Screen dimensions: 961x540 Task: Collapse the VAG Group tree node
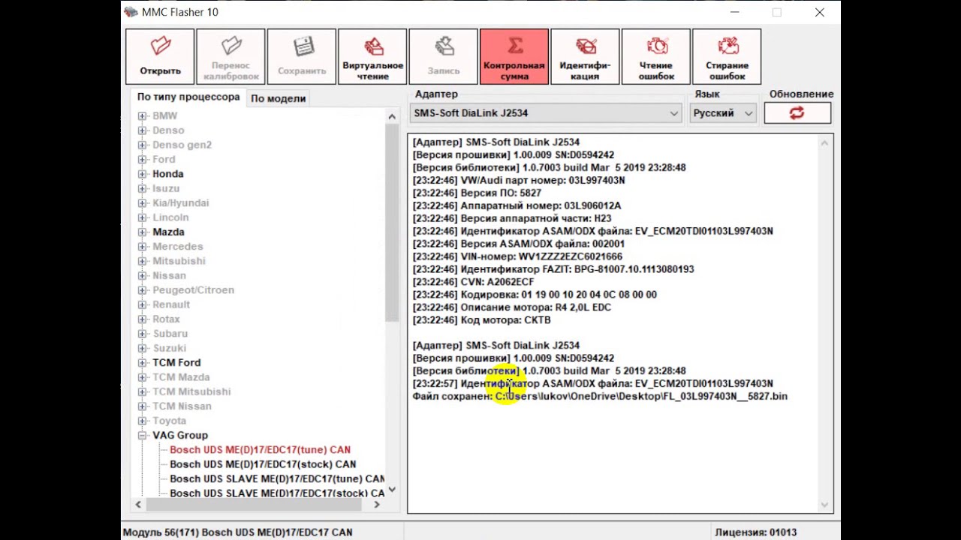click(142, 436)
